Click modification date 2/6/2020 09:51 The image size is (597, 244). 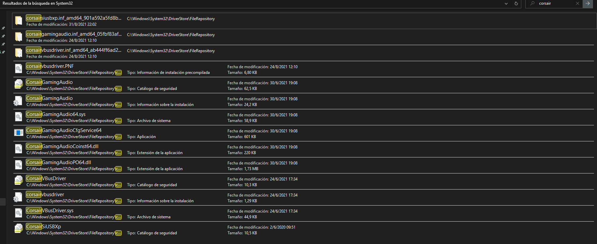pyautogui.click(x=282, y=227)
